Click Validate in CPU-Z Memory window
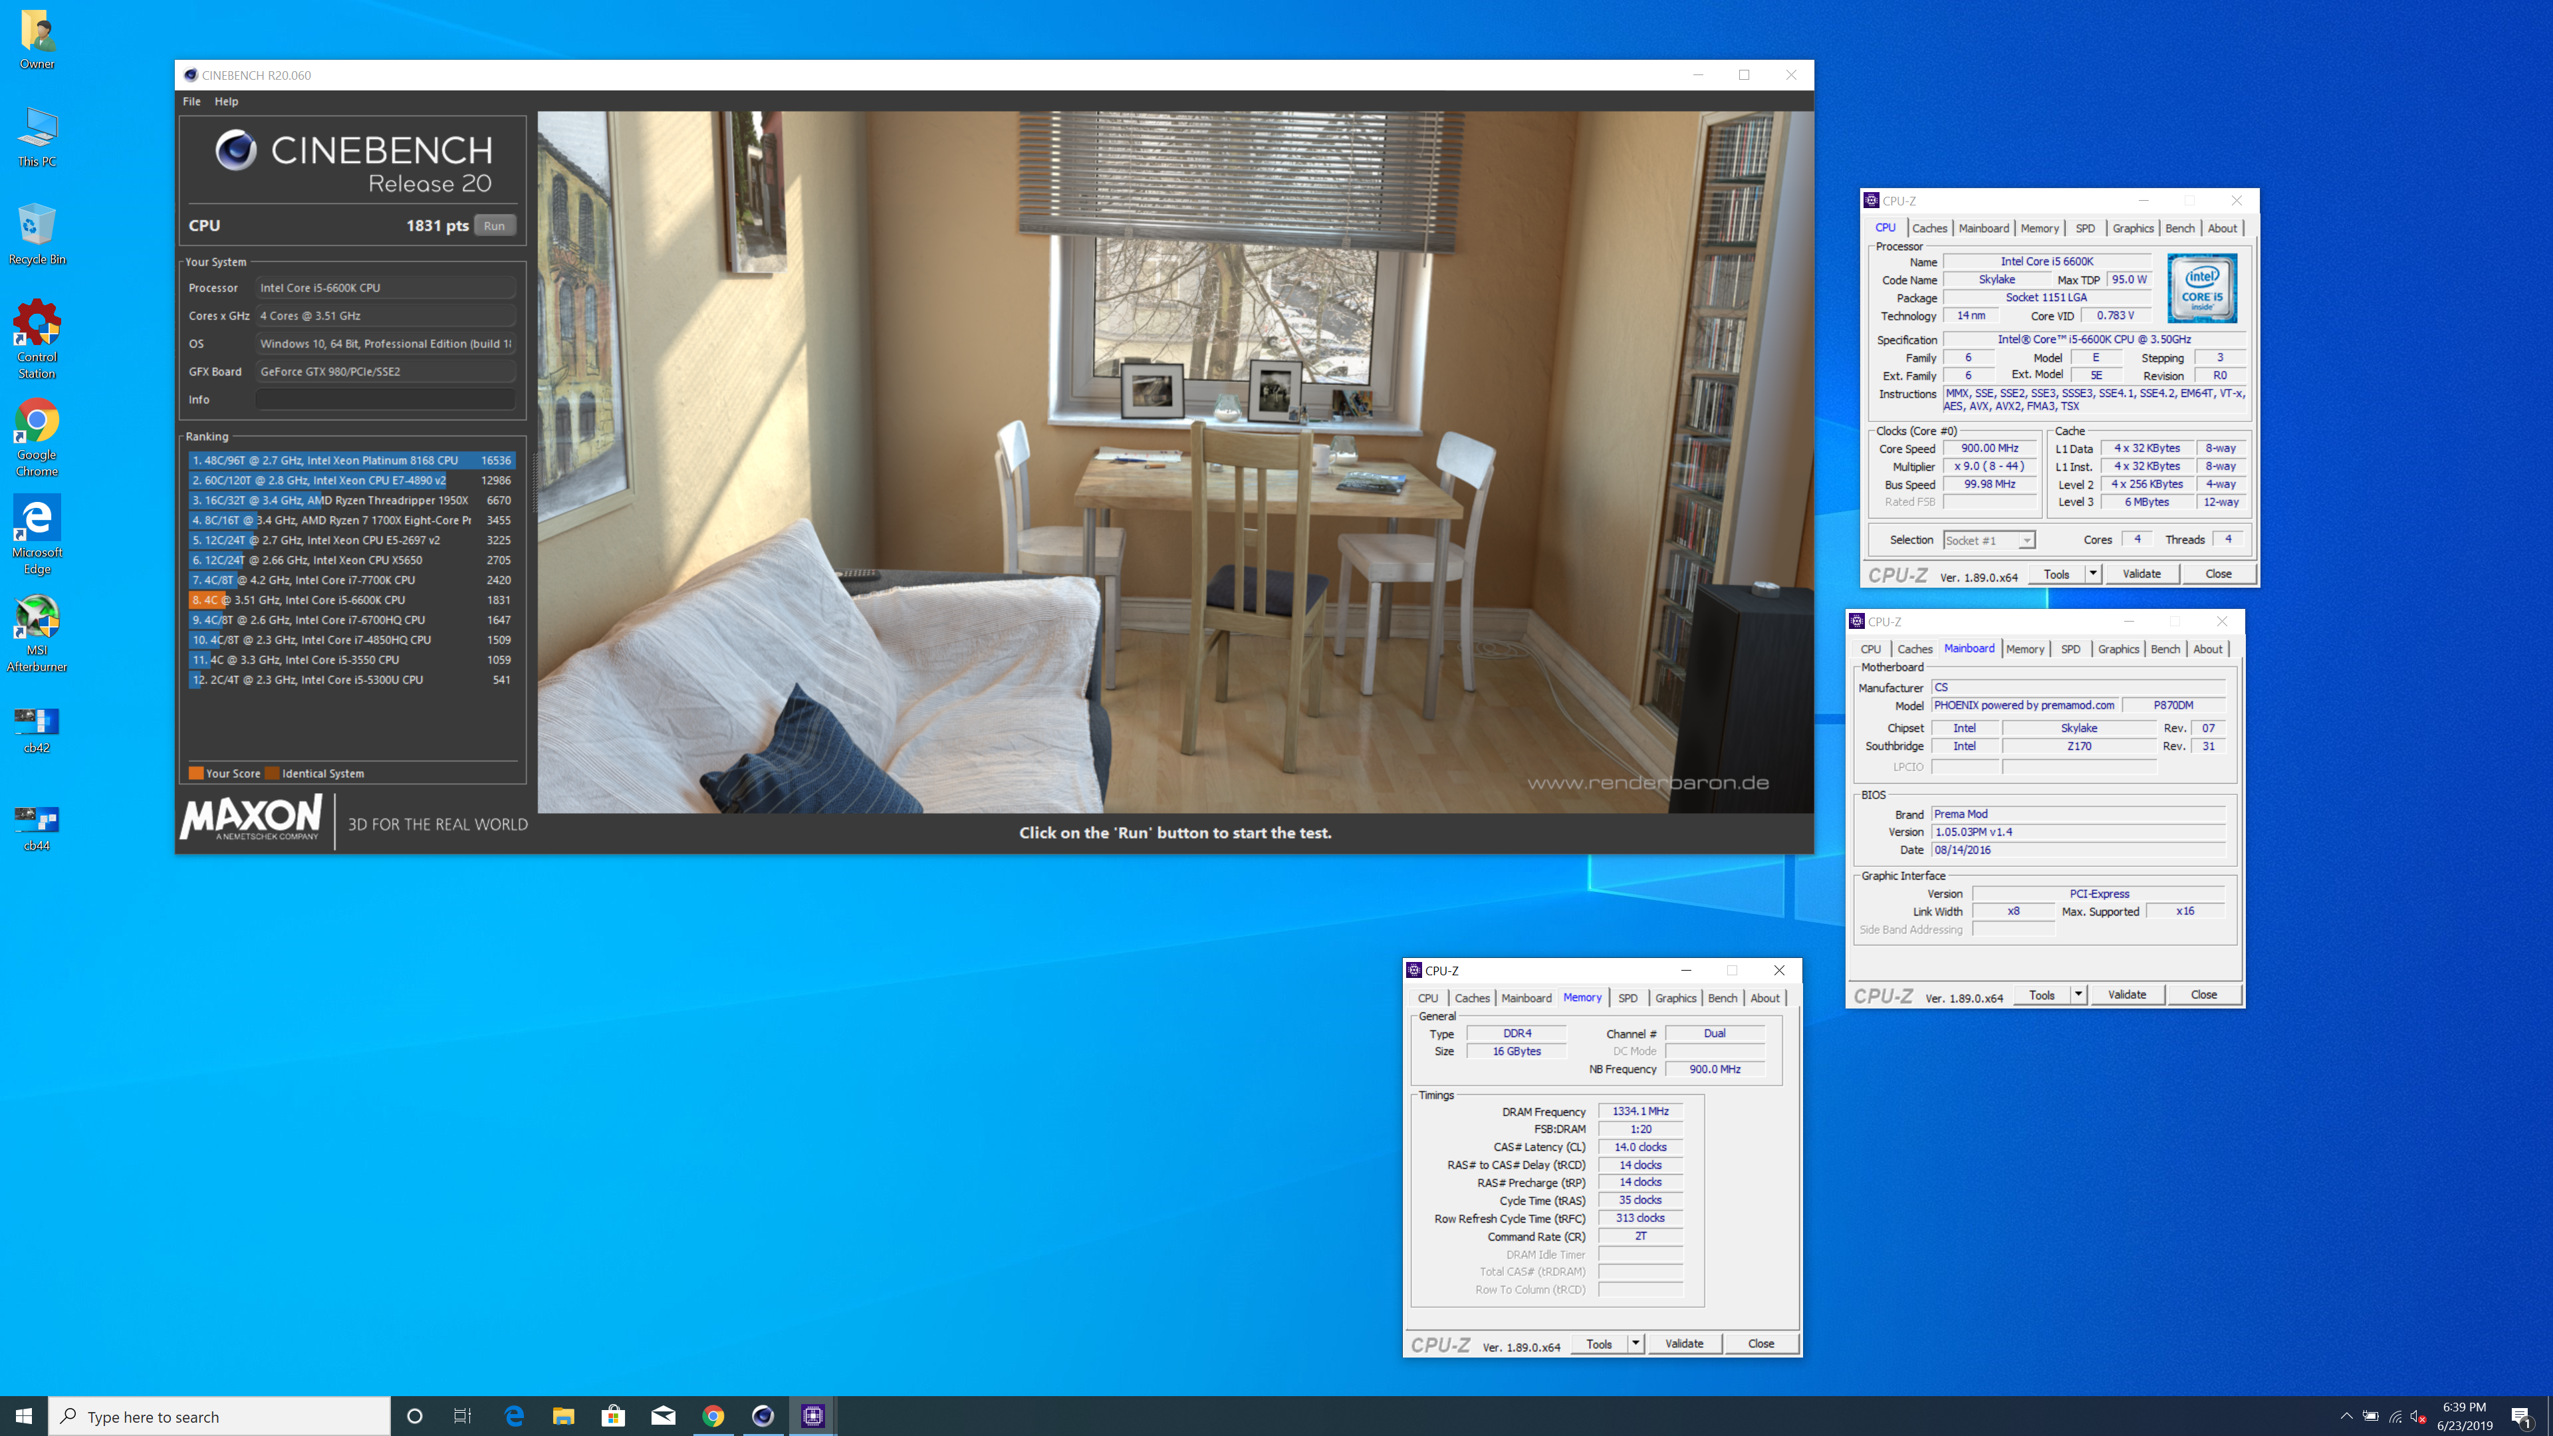Viewport: 2553px width, 1436px height. tap(1684, 1344)
